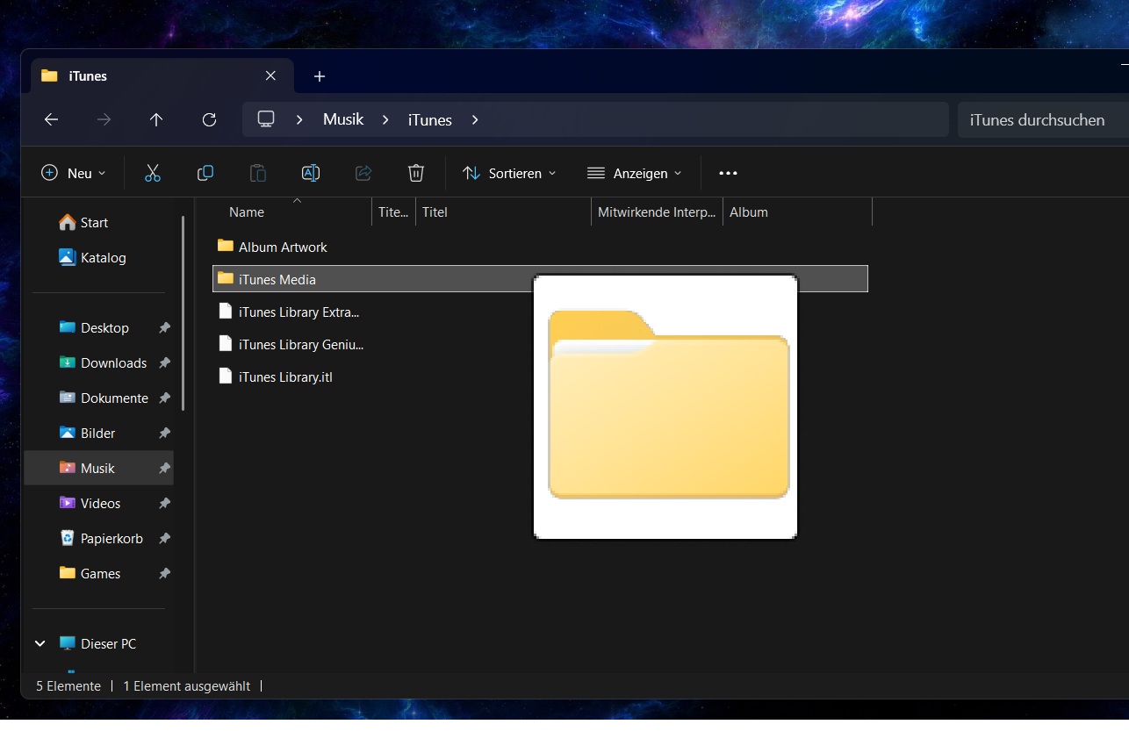Go back with the left arrow
Screen dimensions: 1129x753
pyautogui.click(x=51, y=120)
